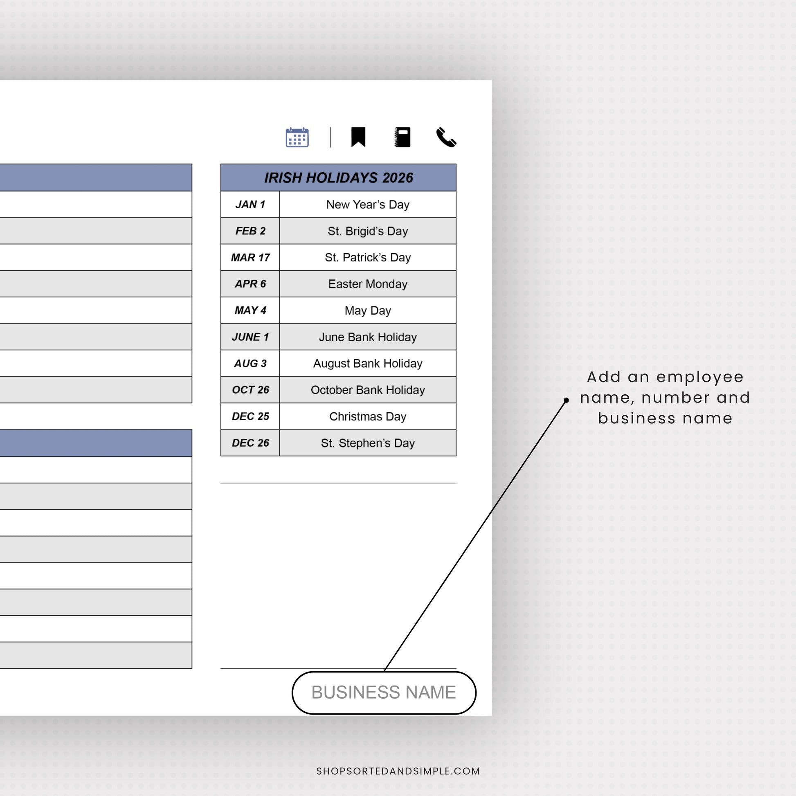The width and height of the screenshot is (796, 796).
Task: Select the June Bank Holiday entry
Action: pyautogui.click(x=367, y=337)
